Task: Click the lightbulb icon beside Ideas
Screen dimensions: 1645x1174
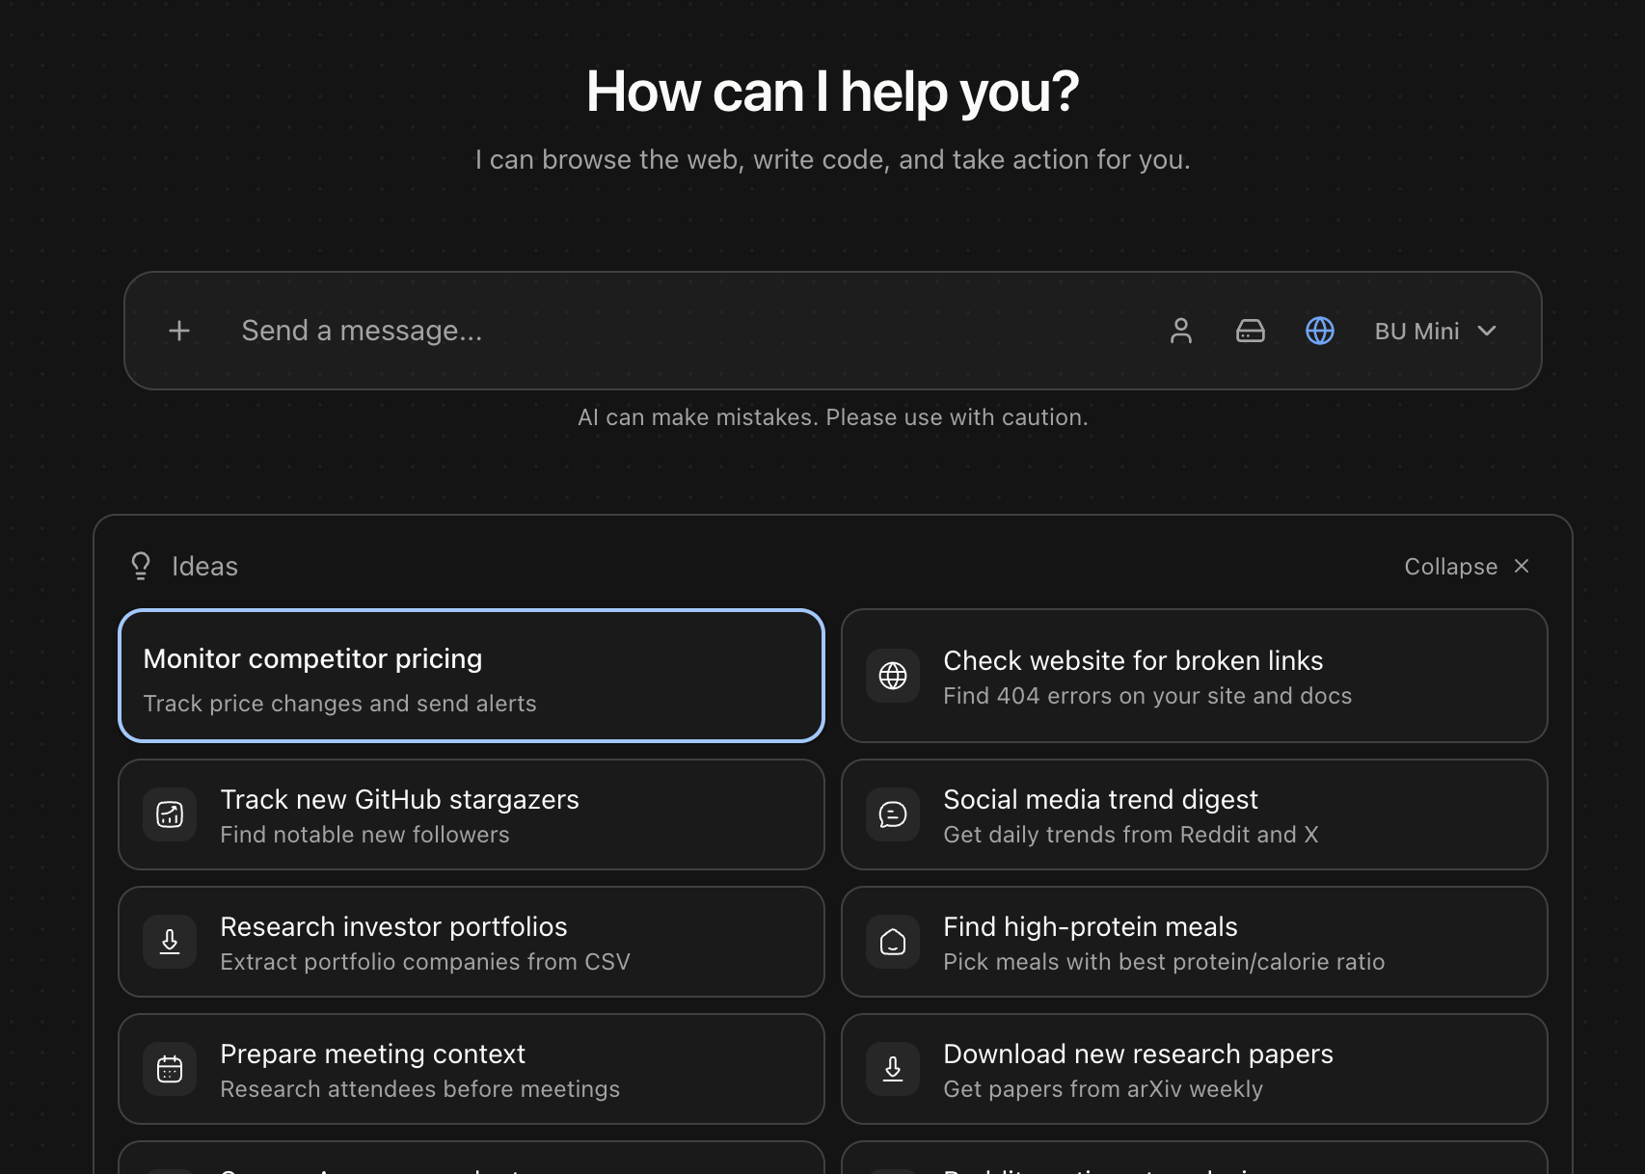Action: point(141,566)
